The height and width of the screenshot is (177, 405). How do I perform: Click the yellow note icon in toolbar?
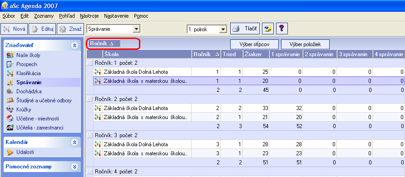pyautogui.click(x=268, y=29)
